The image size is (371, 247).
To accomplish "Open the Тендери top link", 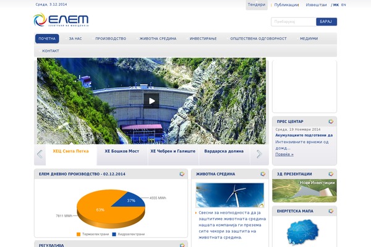I will [x=257, y=4].
